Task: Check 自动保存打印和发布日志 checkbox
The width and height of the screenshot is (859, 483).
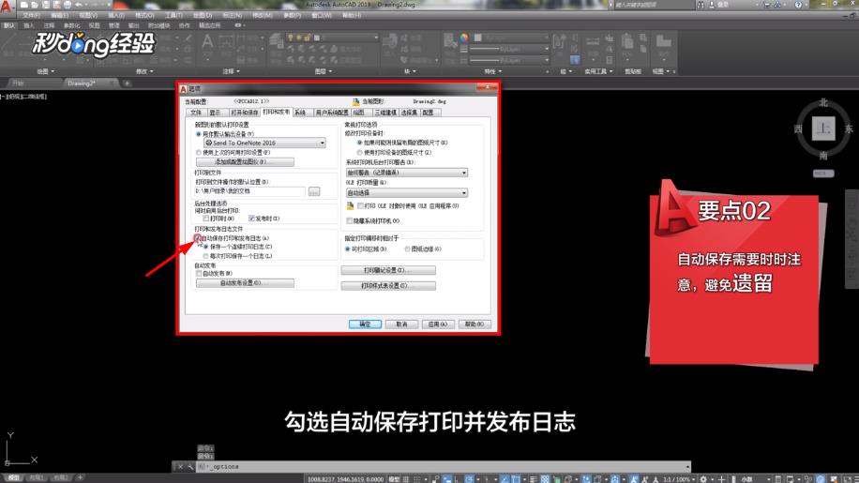Action: pyautogui.click(x=197, y=238)
